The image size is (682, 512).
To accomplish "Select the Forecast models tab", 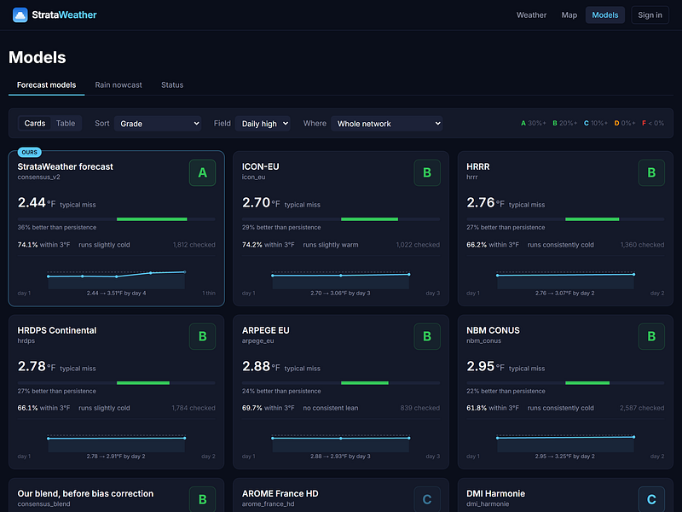I will tap(47, 84).
